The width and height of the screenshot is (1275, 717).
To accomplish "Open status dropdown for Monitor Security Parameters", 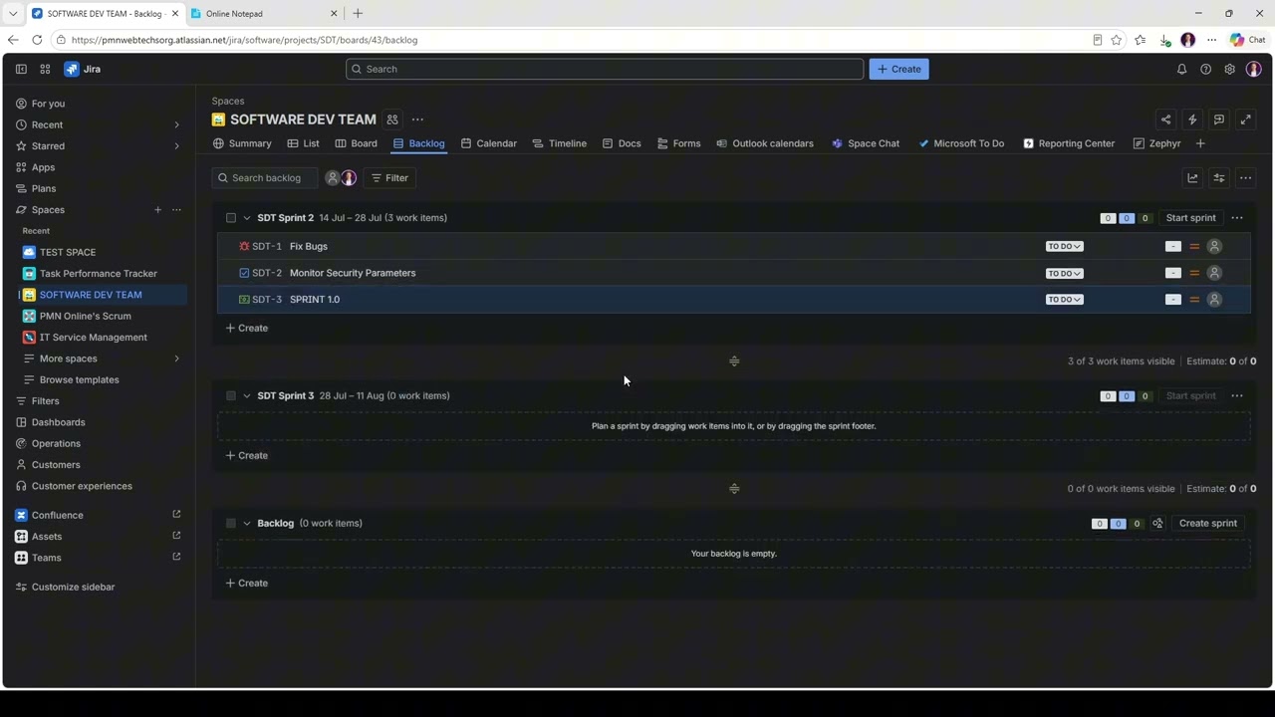I will (1064, 273).
